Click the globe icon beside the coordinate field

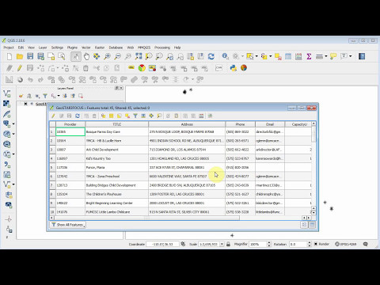tap(183, 244)
